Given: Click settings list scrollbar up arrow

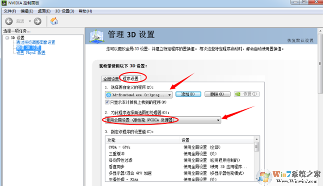Looking at the screenshot, I should pyautogui.click(x=257, y=139).
